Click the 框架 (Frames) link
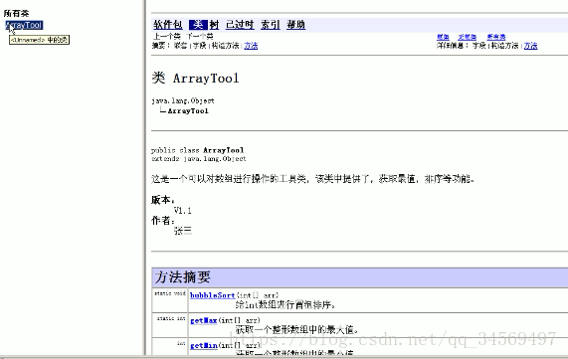568x359 pixels. (x=443, y=37)
